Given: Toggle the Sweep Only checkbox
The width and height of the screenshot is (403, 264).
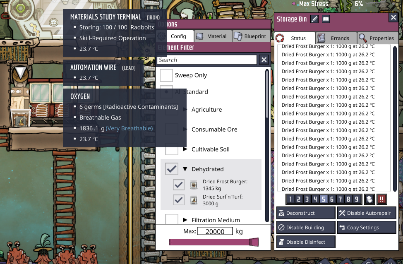Looking at the screenshot, I should pos(166,75).
